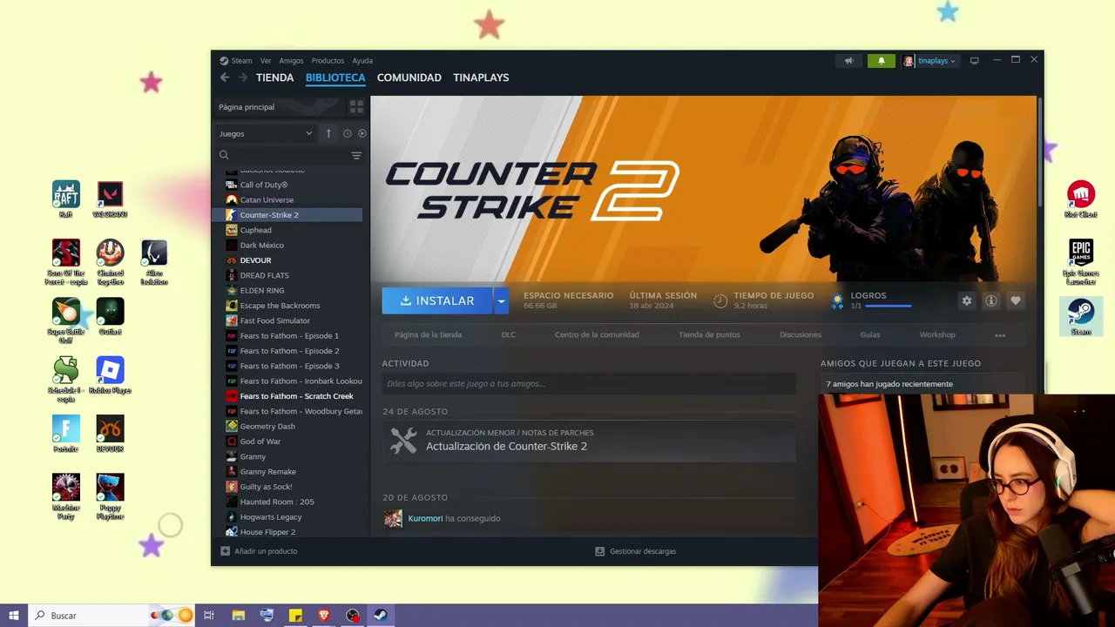Open the Productos menu
Image resolution: width=1115 pixels, height=627 pixels.
coord(328,61)
